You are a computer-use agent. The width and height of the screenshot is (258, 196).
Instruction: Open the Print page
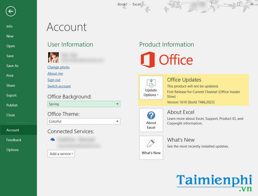10,76
